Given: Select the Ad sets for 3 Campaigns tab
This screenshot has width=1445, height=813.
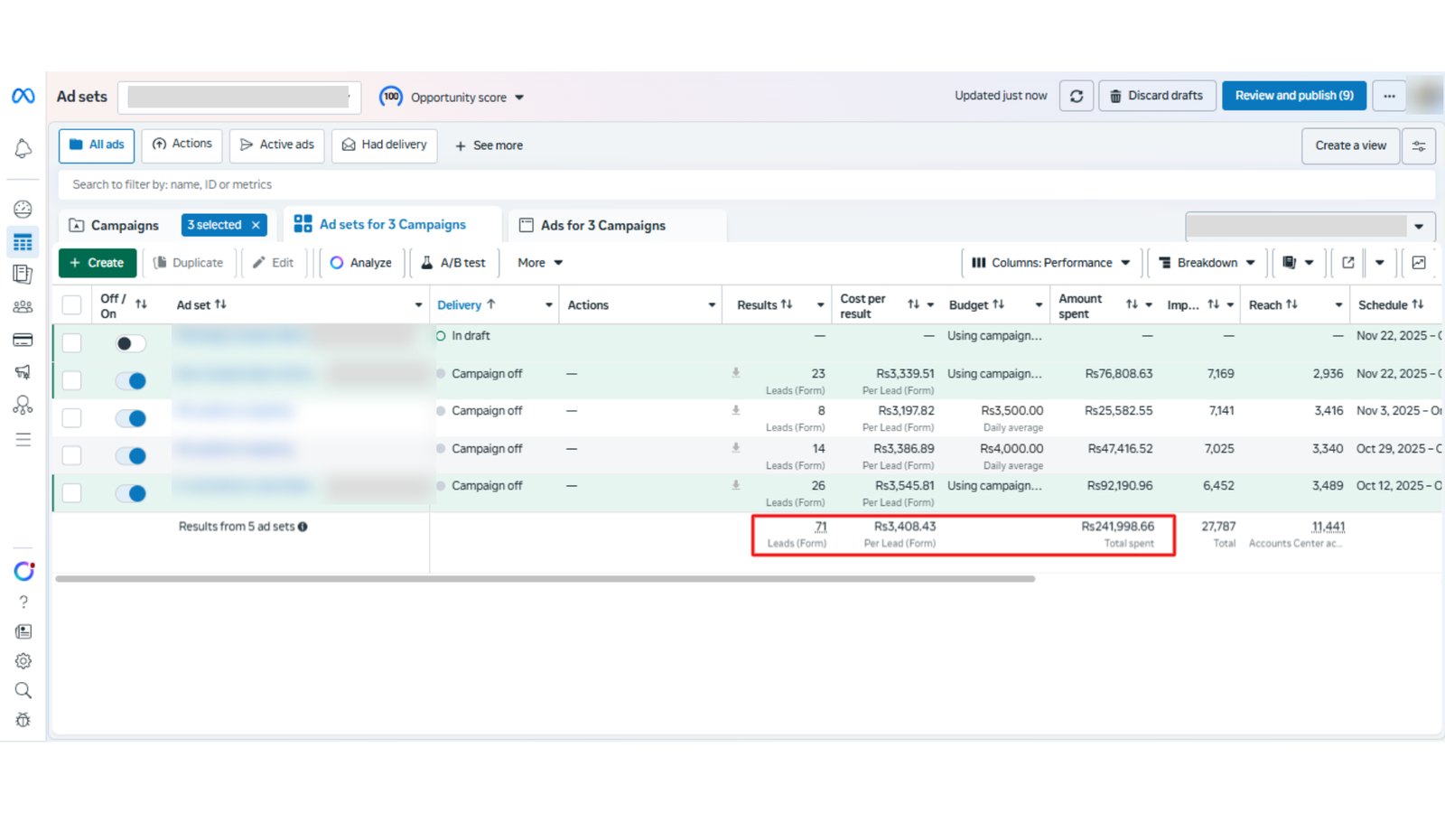Looking at the screenshot, I should pyautogui.click(x=393, y=225).
